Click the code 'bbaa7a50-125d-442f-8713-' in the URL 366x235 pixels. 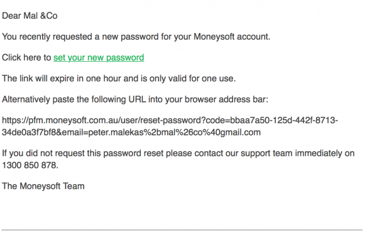click(x=284, y=120)
